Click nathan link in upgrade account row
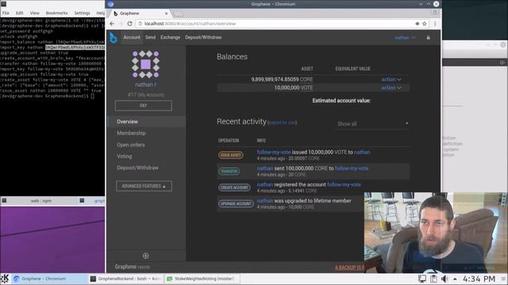Viewport: 508px width, 285px height. tap(265, 200)
